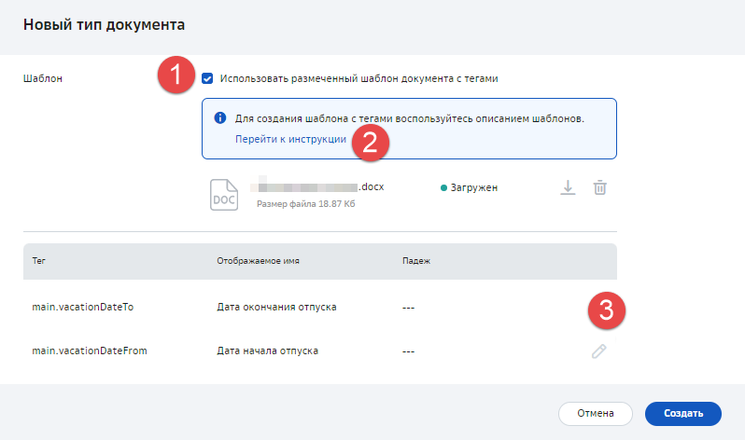Click 'Дата окончания отпуска' display name
The width and height of the screenshot is (745, 440).
276,307
